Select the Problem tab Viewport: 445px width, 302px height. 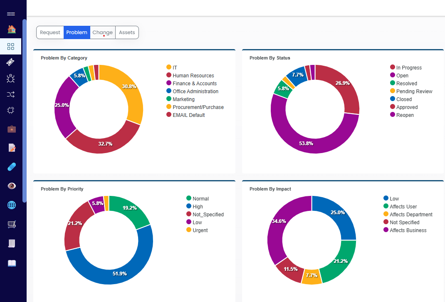tap(77, 32)
